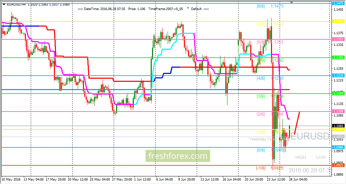Select the [7/8] Murrey level label

point(261,24)
